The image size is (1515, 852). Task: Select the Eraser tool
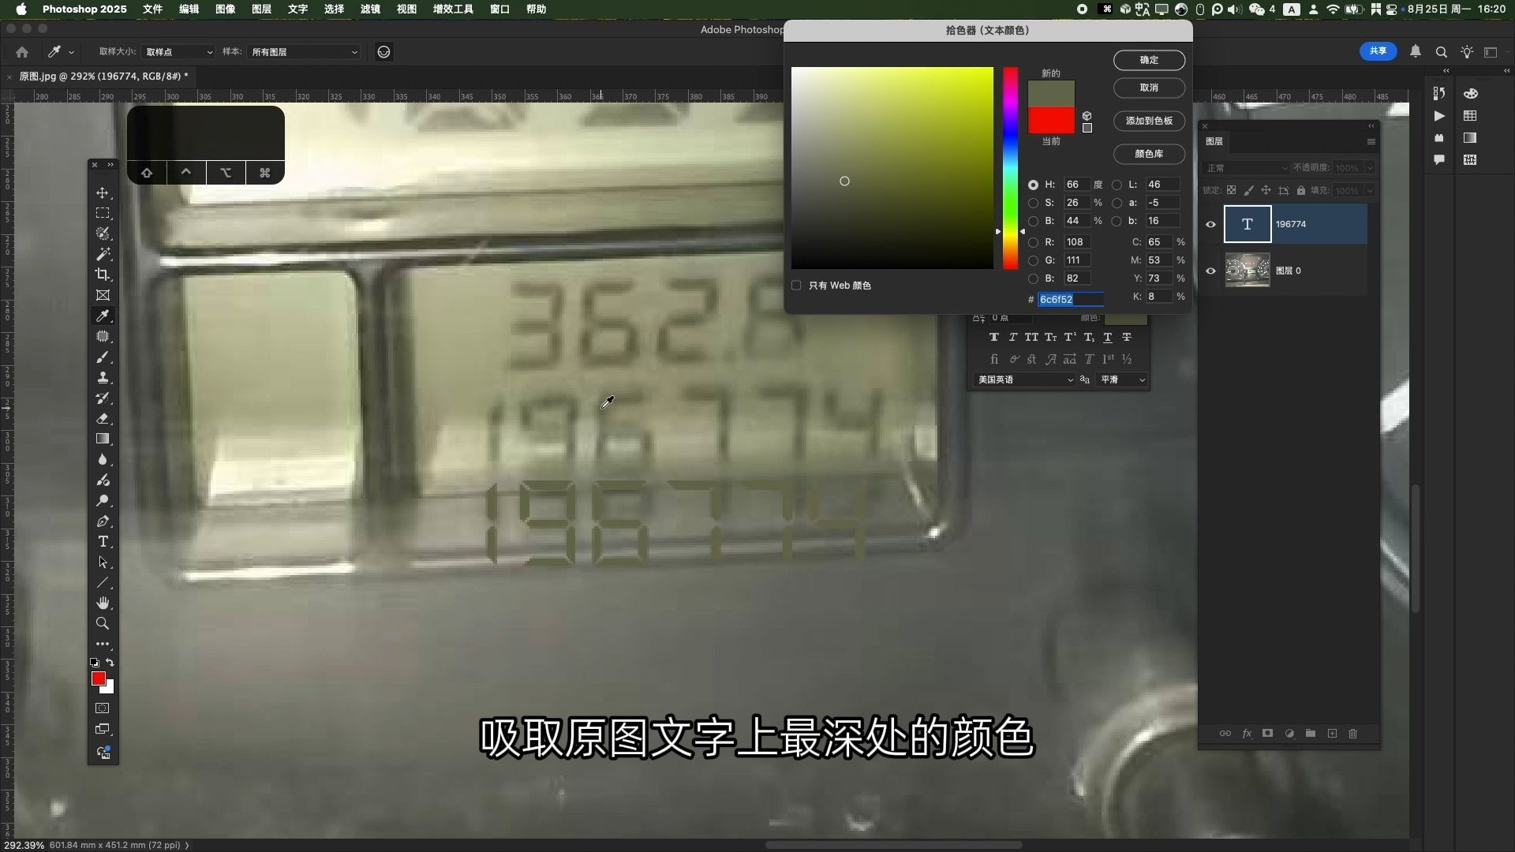pos(103,419)
